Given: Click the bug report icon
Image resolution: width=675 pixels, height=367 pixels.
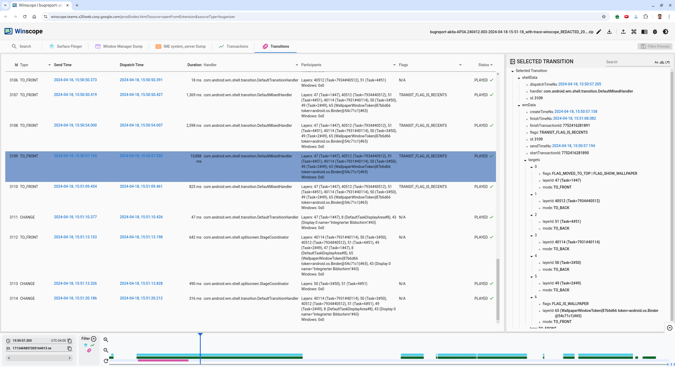Looking at the screenshot, I should point(655,32).
